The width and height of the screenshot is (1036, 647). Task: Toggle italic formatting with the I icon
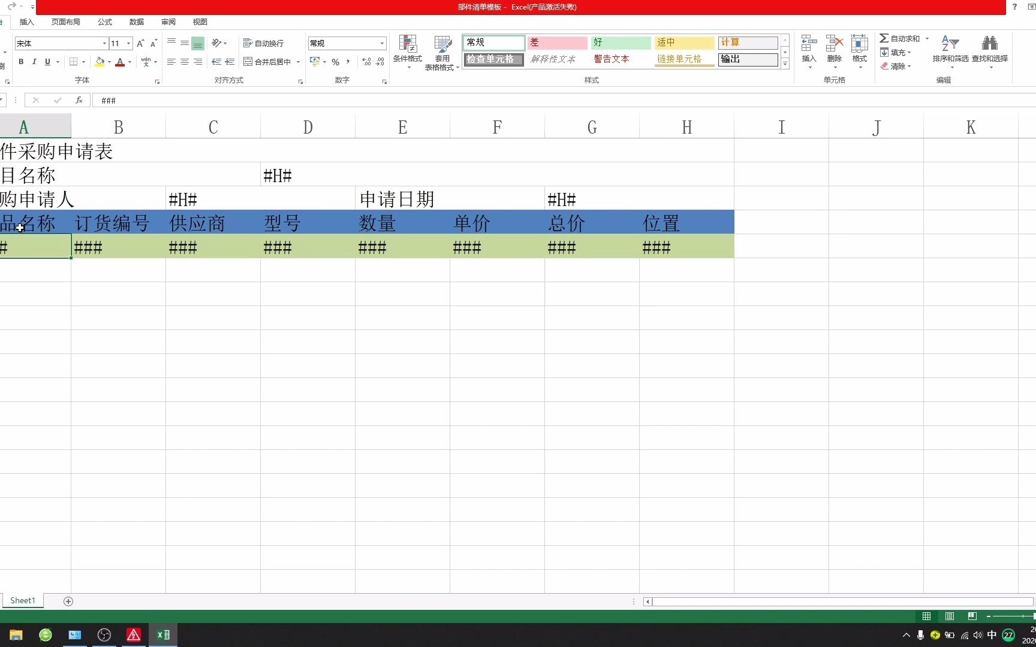pos(34,62)
